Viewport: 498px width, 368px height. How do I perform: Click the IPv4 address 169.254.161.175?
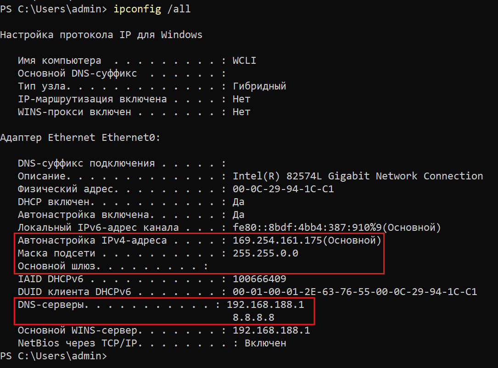click(x=277, y=240)
